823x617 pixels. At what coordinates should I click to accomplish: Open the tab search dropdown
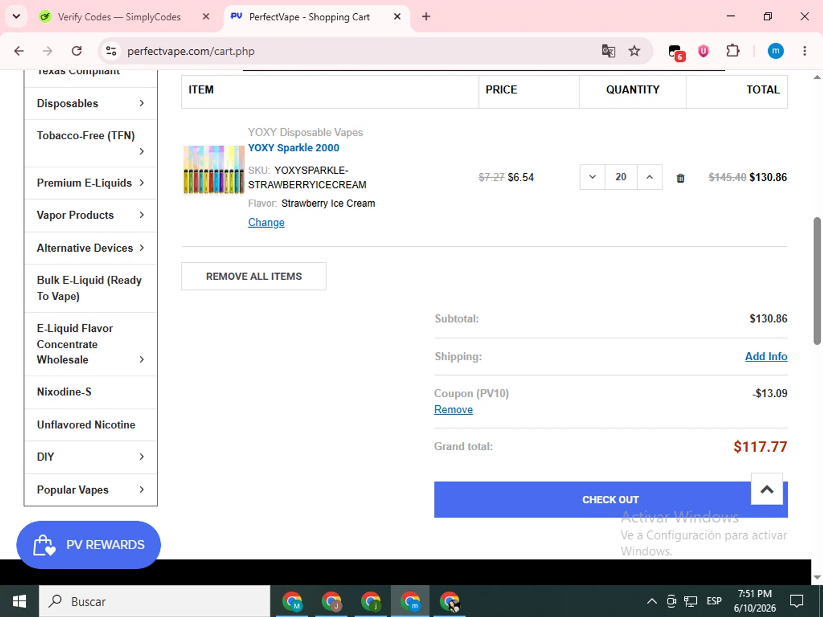click(16, 16)
